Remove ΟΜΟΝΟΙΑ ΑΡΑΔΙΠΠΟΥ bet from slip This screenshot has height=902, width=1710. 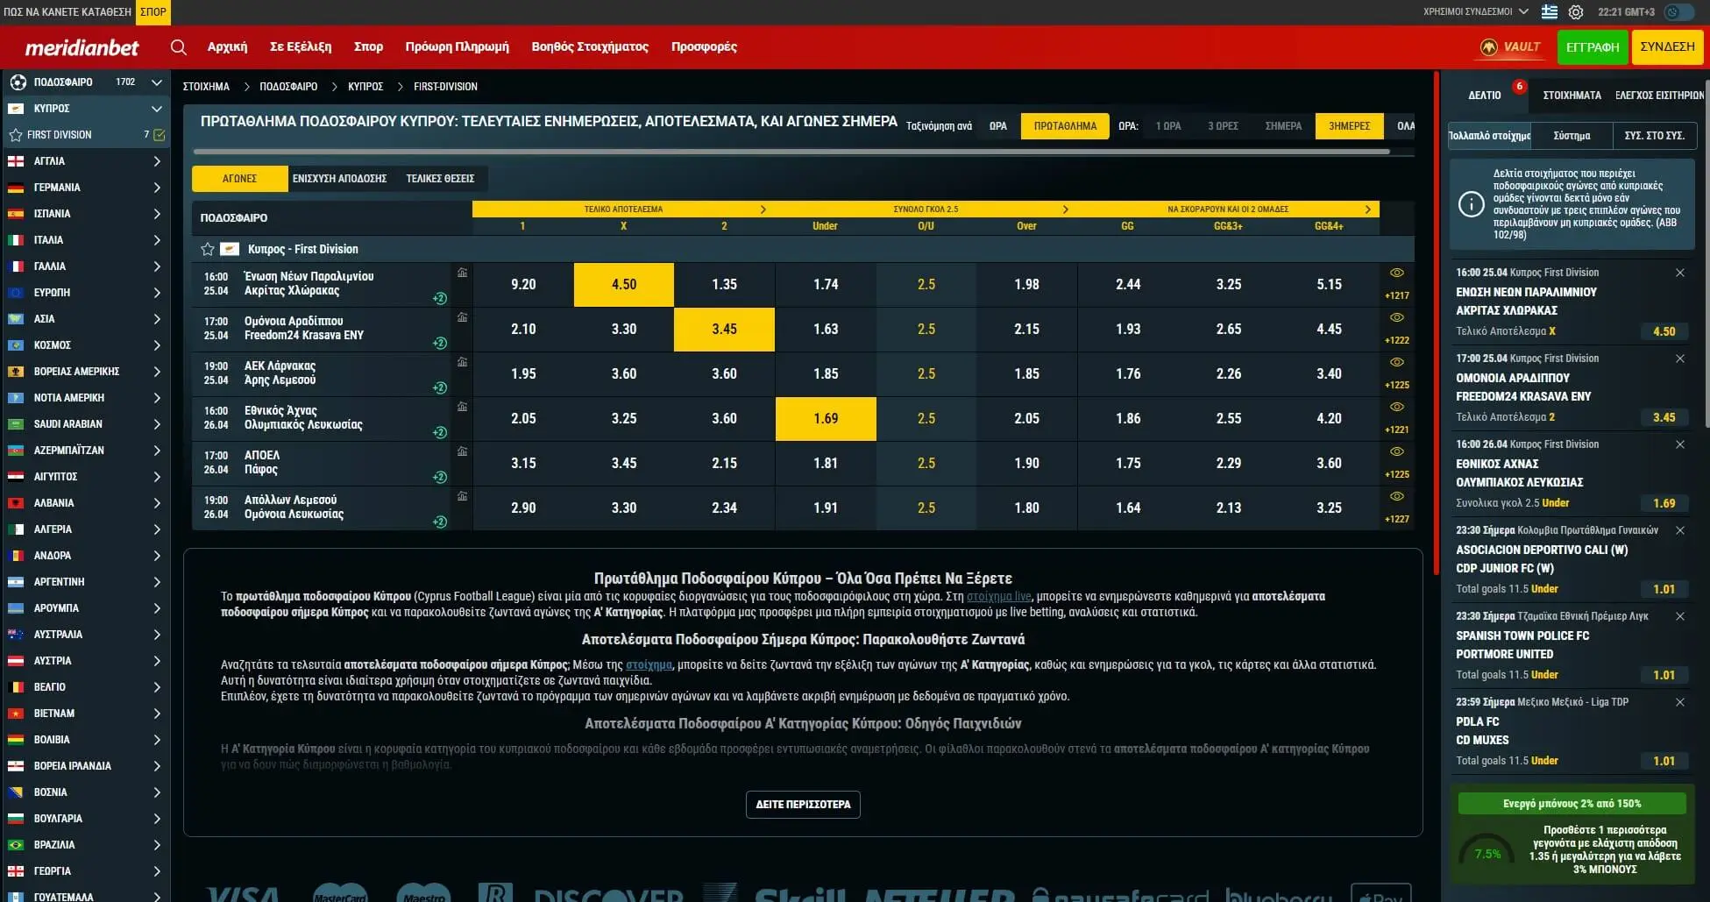[1680, 359]
